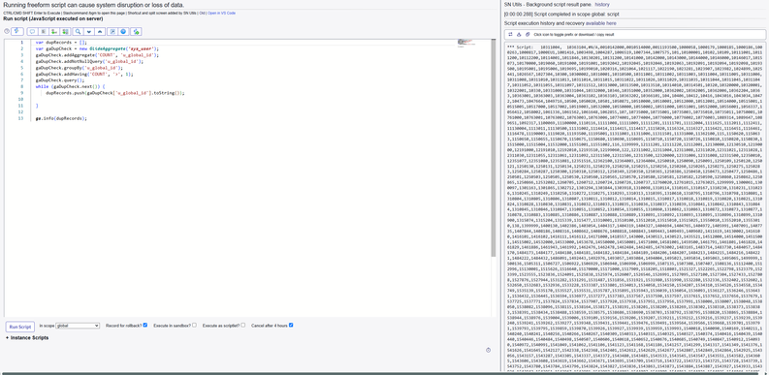Click the green arrow replace toolbar icon
The image size is (769, 375).
tap(54, 31)
